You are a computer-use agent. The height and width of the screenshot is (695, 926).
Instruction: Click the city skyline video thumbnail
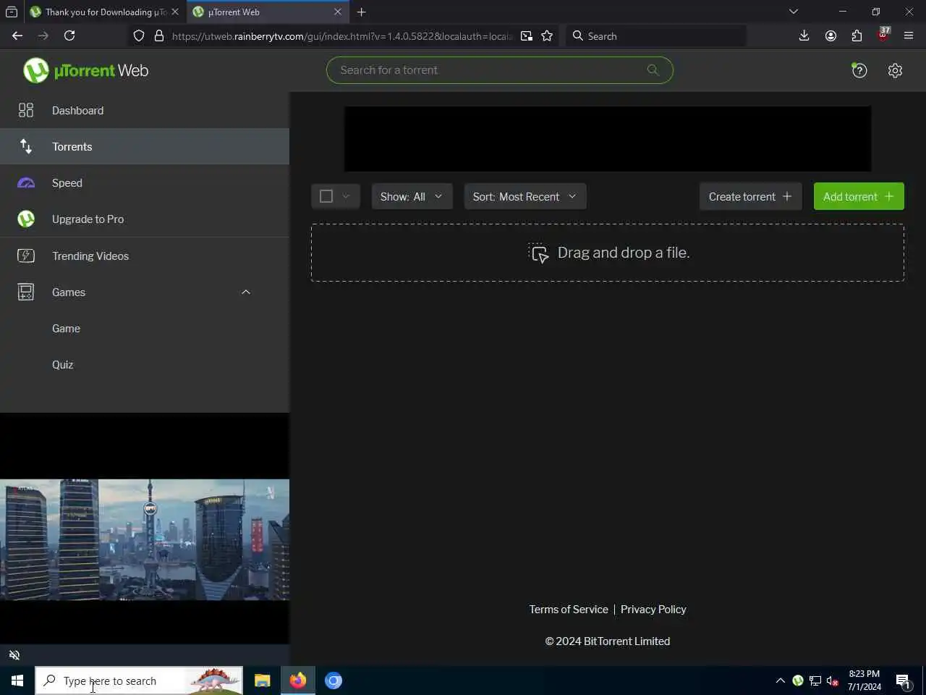click(145, 539)
